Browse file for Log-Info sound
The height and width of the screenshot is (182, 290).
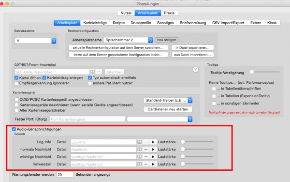click(x=140, y=142)
